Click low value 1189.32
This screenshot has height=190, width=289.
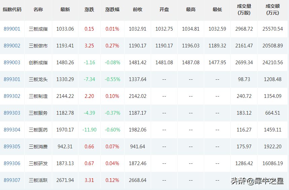coord(217,46)
